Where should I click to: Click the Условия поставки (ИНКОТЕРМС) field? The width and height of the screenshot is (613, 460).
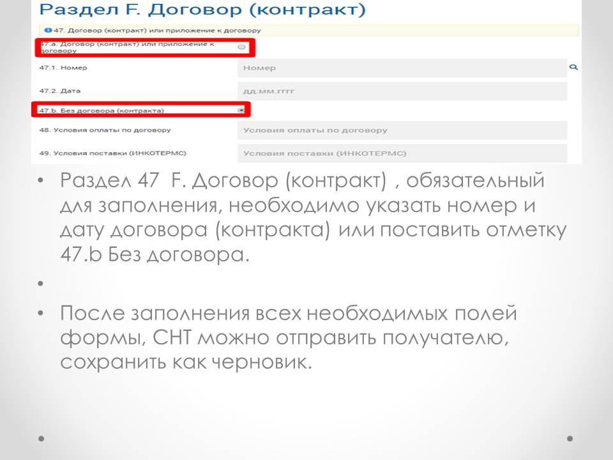coord(402,153)
